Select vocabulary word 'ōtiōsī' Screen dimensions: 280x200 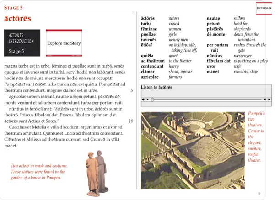[x=146, y=45]
